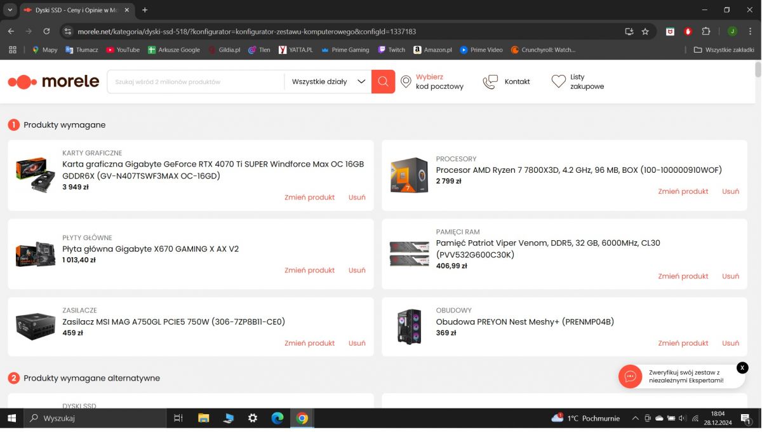Change the RTX 4070 Ti graphics card product

[309, 197]
